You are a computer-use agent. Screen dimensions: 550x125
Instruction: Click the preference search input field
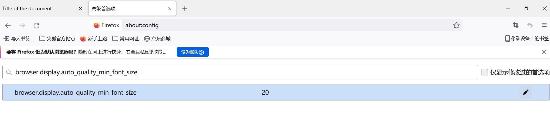[x=240, y=72]
